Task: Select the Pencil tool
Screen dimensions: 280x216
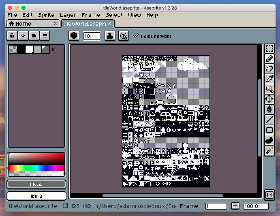Action: point(269,59)
